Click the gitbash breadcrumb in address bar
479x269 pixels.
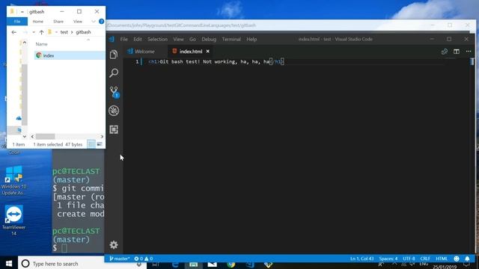(x=83, y=32)
